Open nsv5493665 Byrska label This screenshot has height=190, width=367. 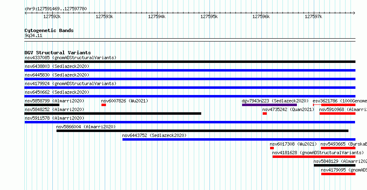[x=344, y=144]
